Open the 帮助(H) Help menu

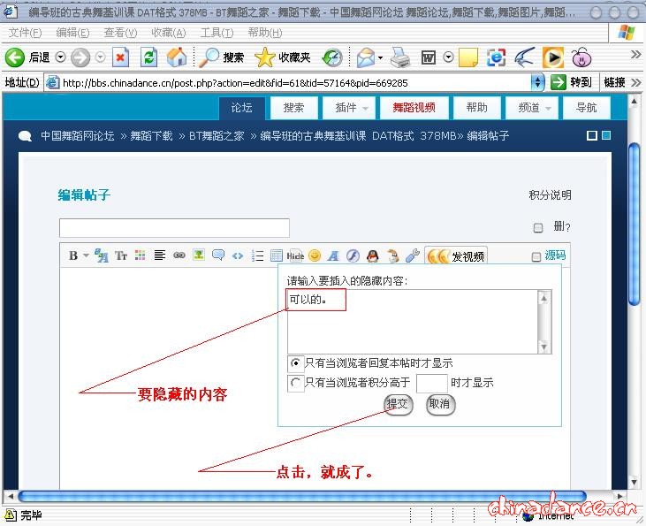[x=265, y=33]
